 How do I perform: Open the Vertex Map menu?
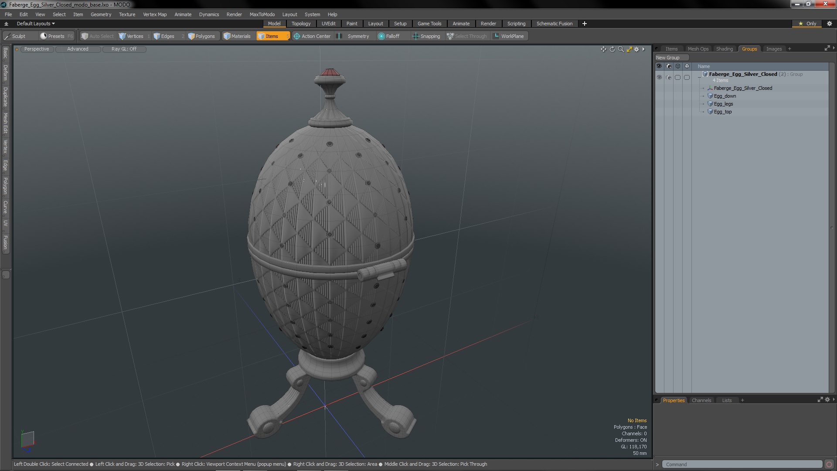[x=155, y=14]
